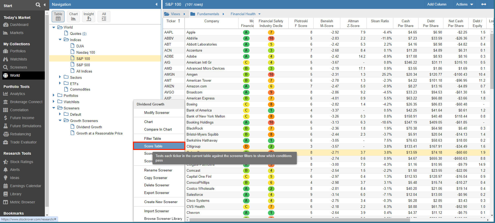Screen dimensions: 495x223
Task: Collapse the Screeners tree node
Action: point(54,108)
